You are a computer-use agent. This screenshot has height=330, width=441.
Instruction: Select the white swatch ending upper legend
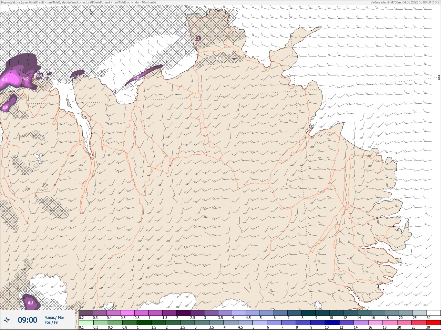(433, 312)
